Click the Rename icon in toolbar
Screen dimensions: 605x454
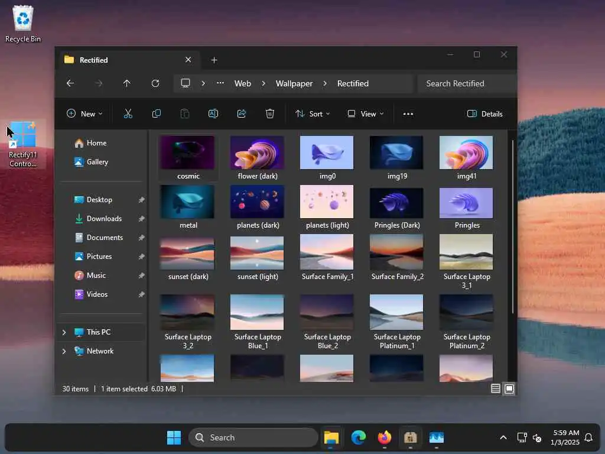point(213,113)
